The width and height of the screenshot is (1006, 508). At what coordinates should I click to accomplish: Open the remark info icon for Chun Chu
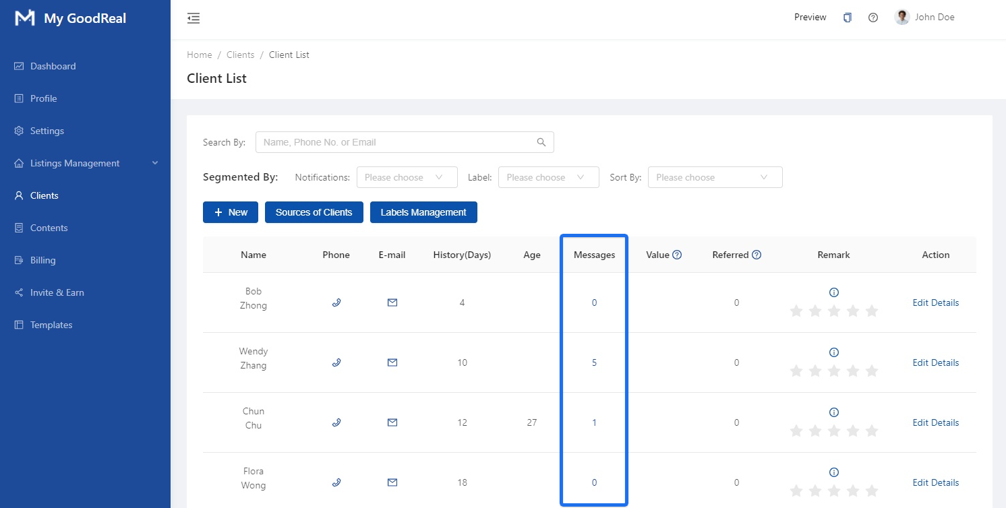(833, 412)
